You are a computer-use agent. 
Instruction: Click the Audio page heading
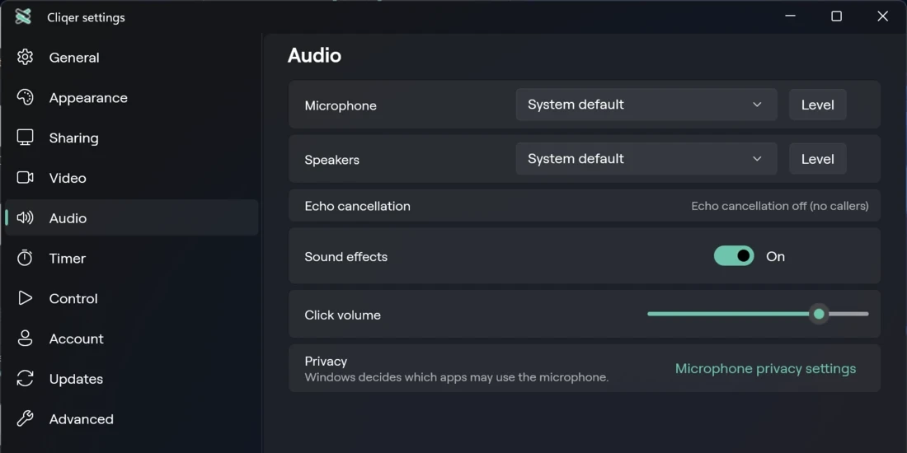pyautogui.click(x=315, y=55)
